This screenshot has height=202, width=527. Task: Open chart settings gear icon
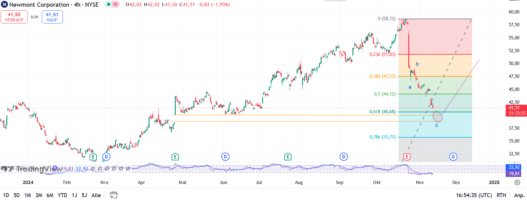point(517,182)
